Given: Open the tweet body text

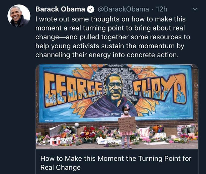Looking at the screenshot, I should click(113, 37).
